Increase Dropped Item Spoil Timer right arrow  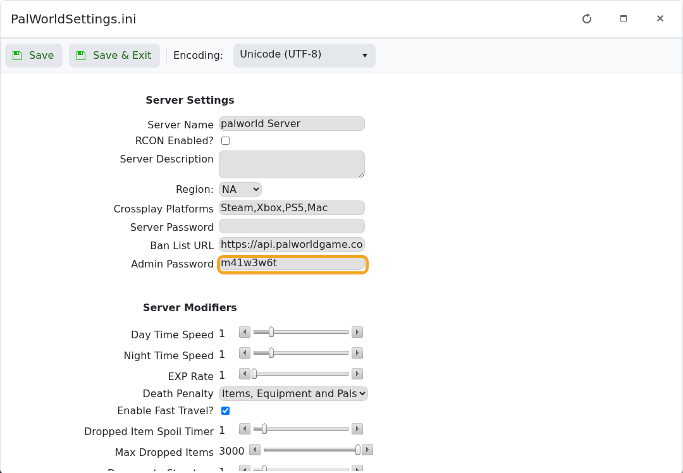pyautogui.click(x=357, y=429)
